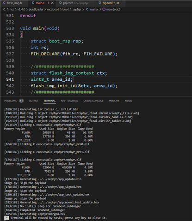Click terminal line building dev_handles.c.obj
Viewport: 192px width, 221px height.
tap(68, 117)
